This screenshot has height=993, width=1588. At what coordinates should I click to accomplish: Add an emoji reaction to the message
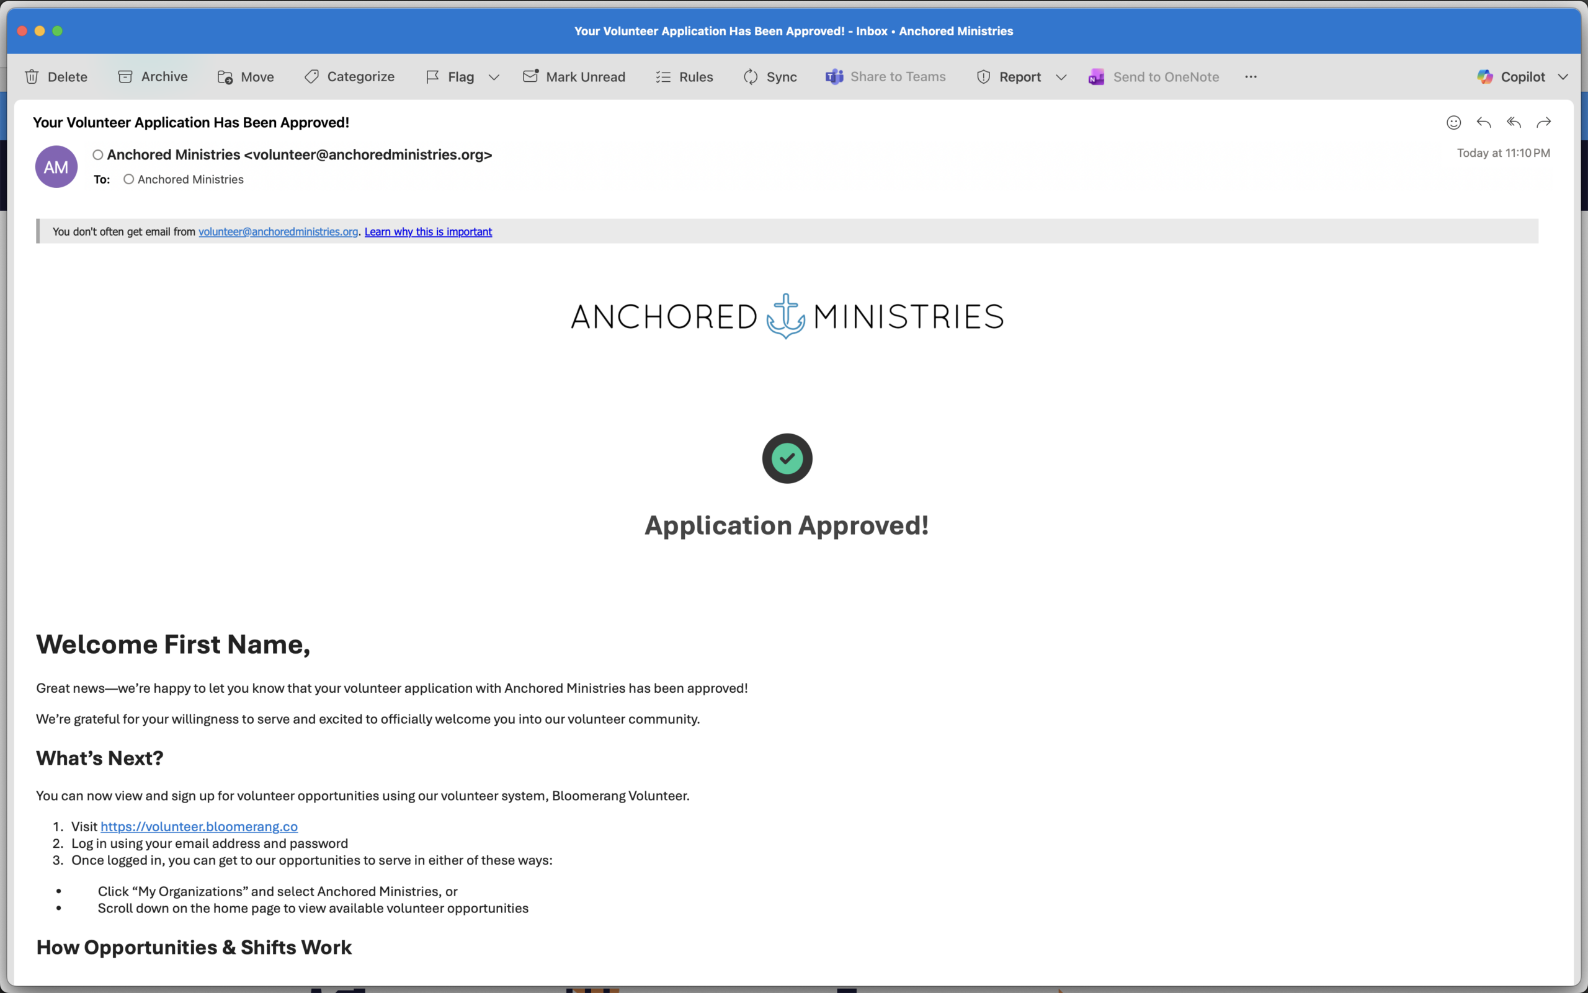[1453, 123]
